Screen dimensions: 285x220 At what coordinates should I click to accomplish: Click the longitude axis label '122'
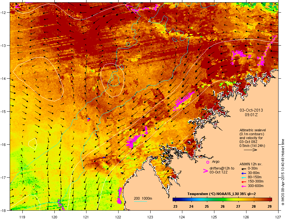click(118, 217)
